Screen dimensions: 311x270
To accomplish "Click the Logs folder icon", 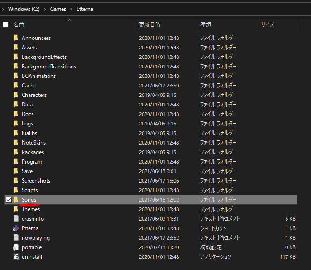I will click(x=16, y=124).
